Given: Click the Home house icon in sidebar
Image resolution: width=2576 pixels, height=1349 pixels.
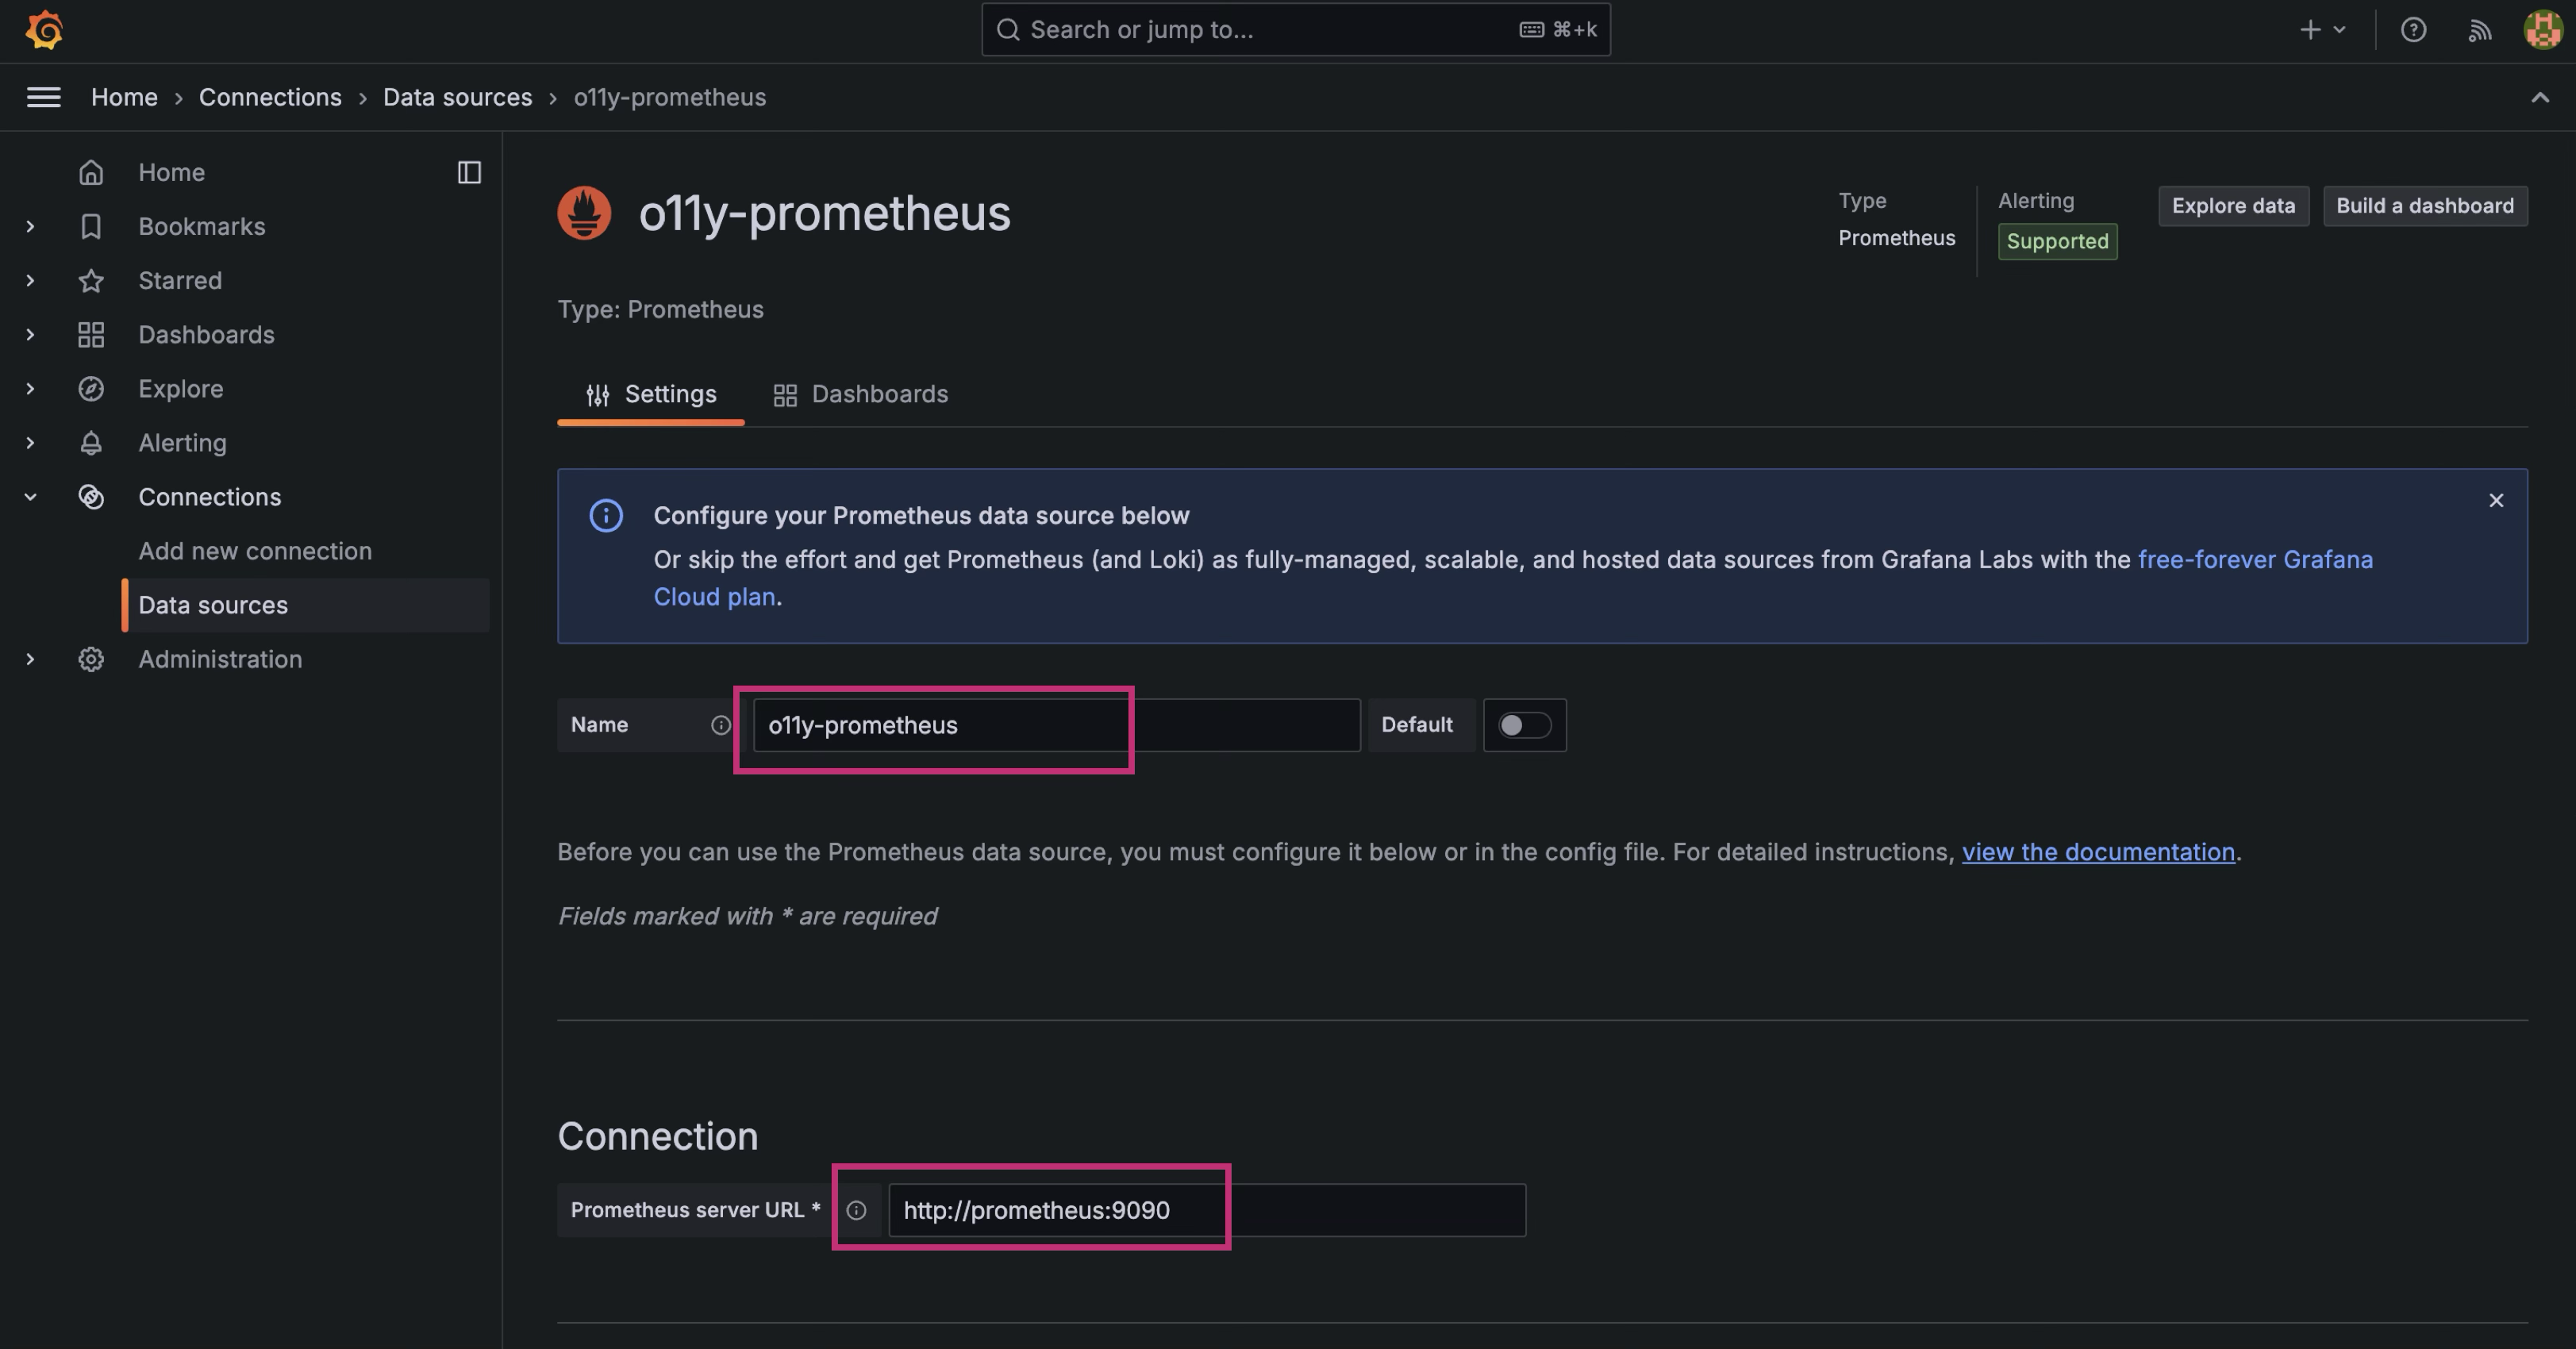Looking at the screenshot, I should (x=91, y=172).
